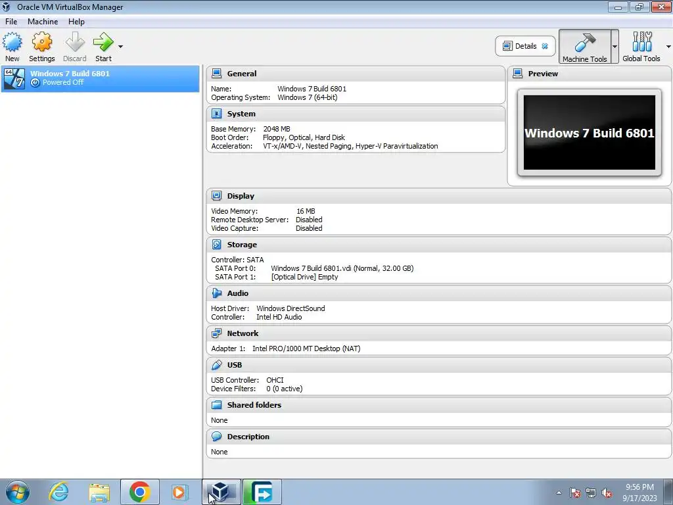Screen dimensions: 673x505
Task: Click the Intel PRO/1000 MT Desktop (NAT) value
Action: pos(306,349)
